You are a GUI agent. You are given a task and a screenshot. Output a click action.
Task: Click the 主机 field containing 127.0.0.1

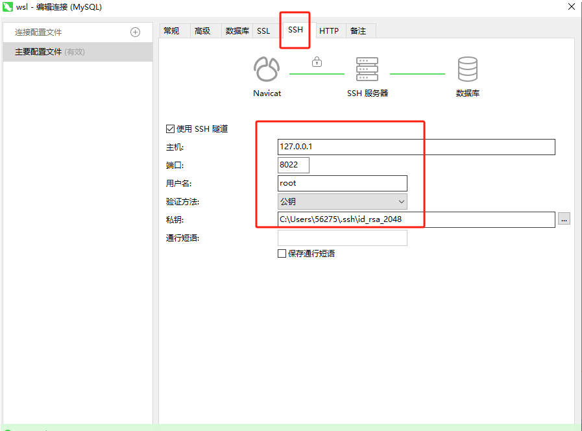click(416, 147)
